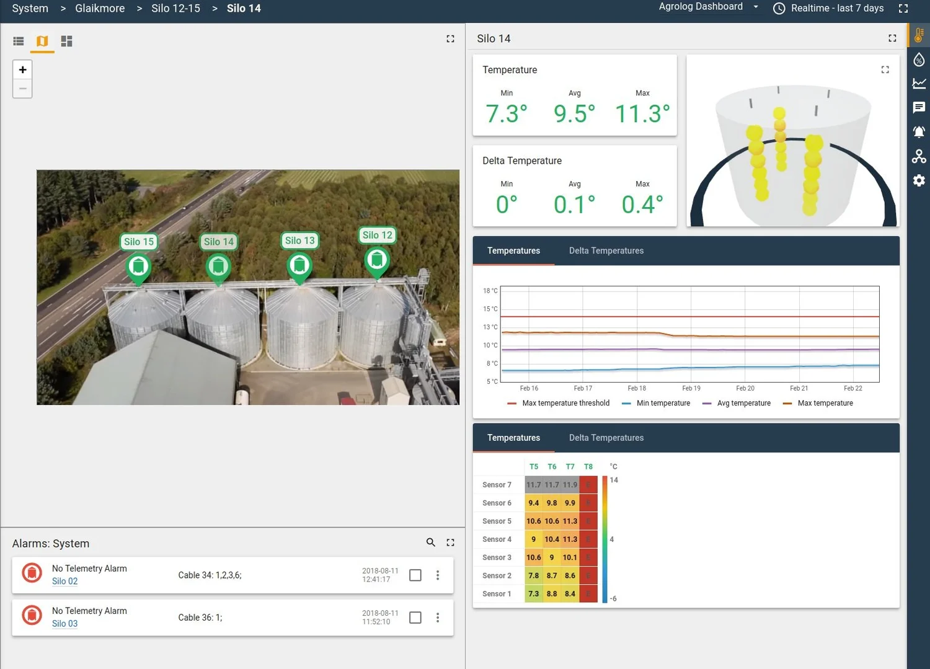Select the humidity icon in right sidebar

(x=918, y=60)
